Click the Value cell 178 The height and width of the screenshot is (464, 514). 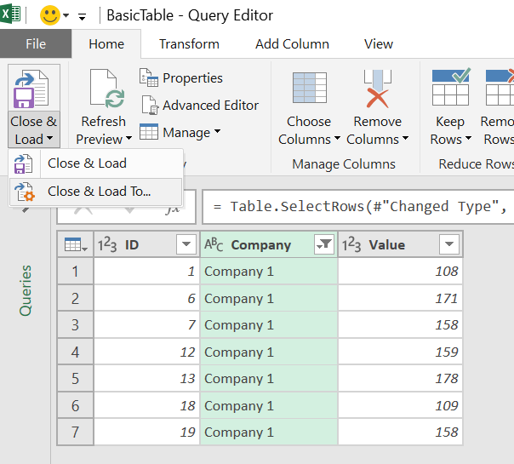400,379
